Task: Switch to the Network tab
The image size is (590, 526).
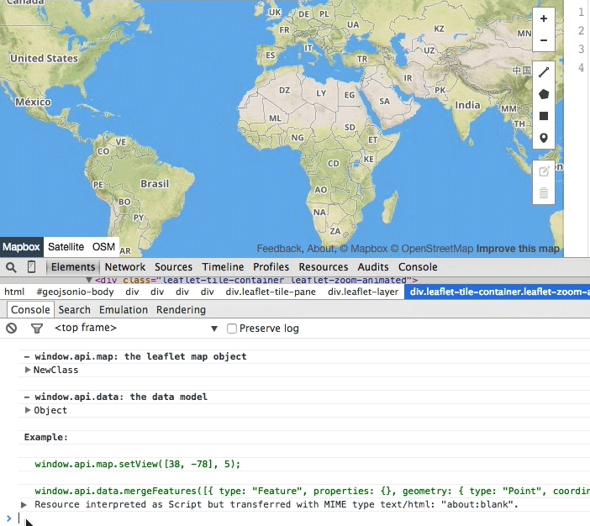Action: pyautogui.click(x=125, y=267)
